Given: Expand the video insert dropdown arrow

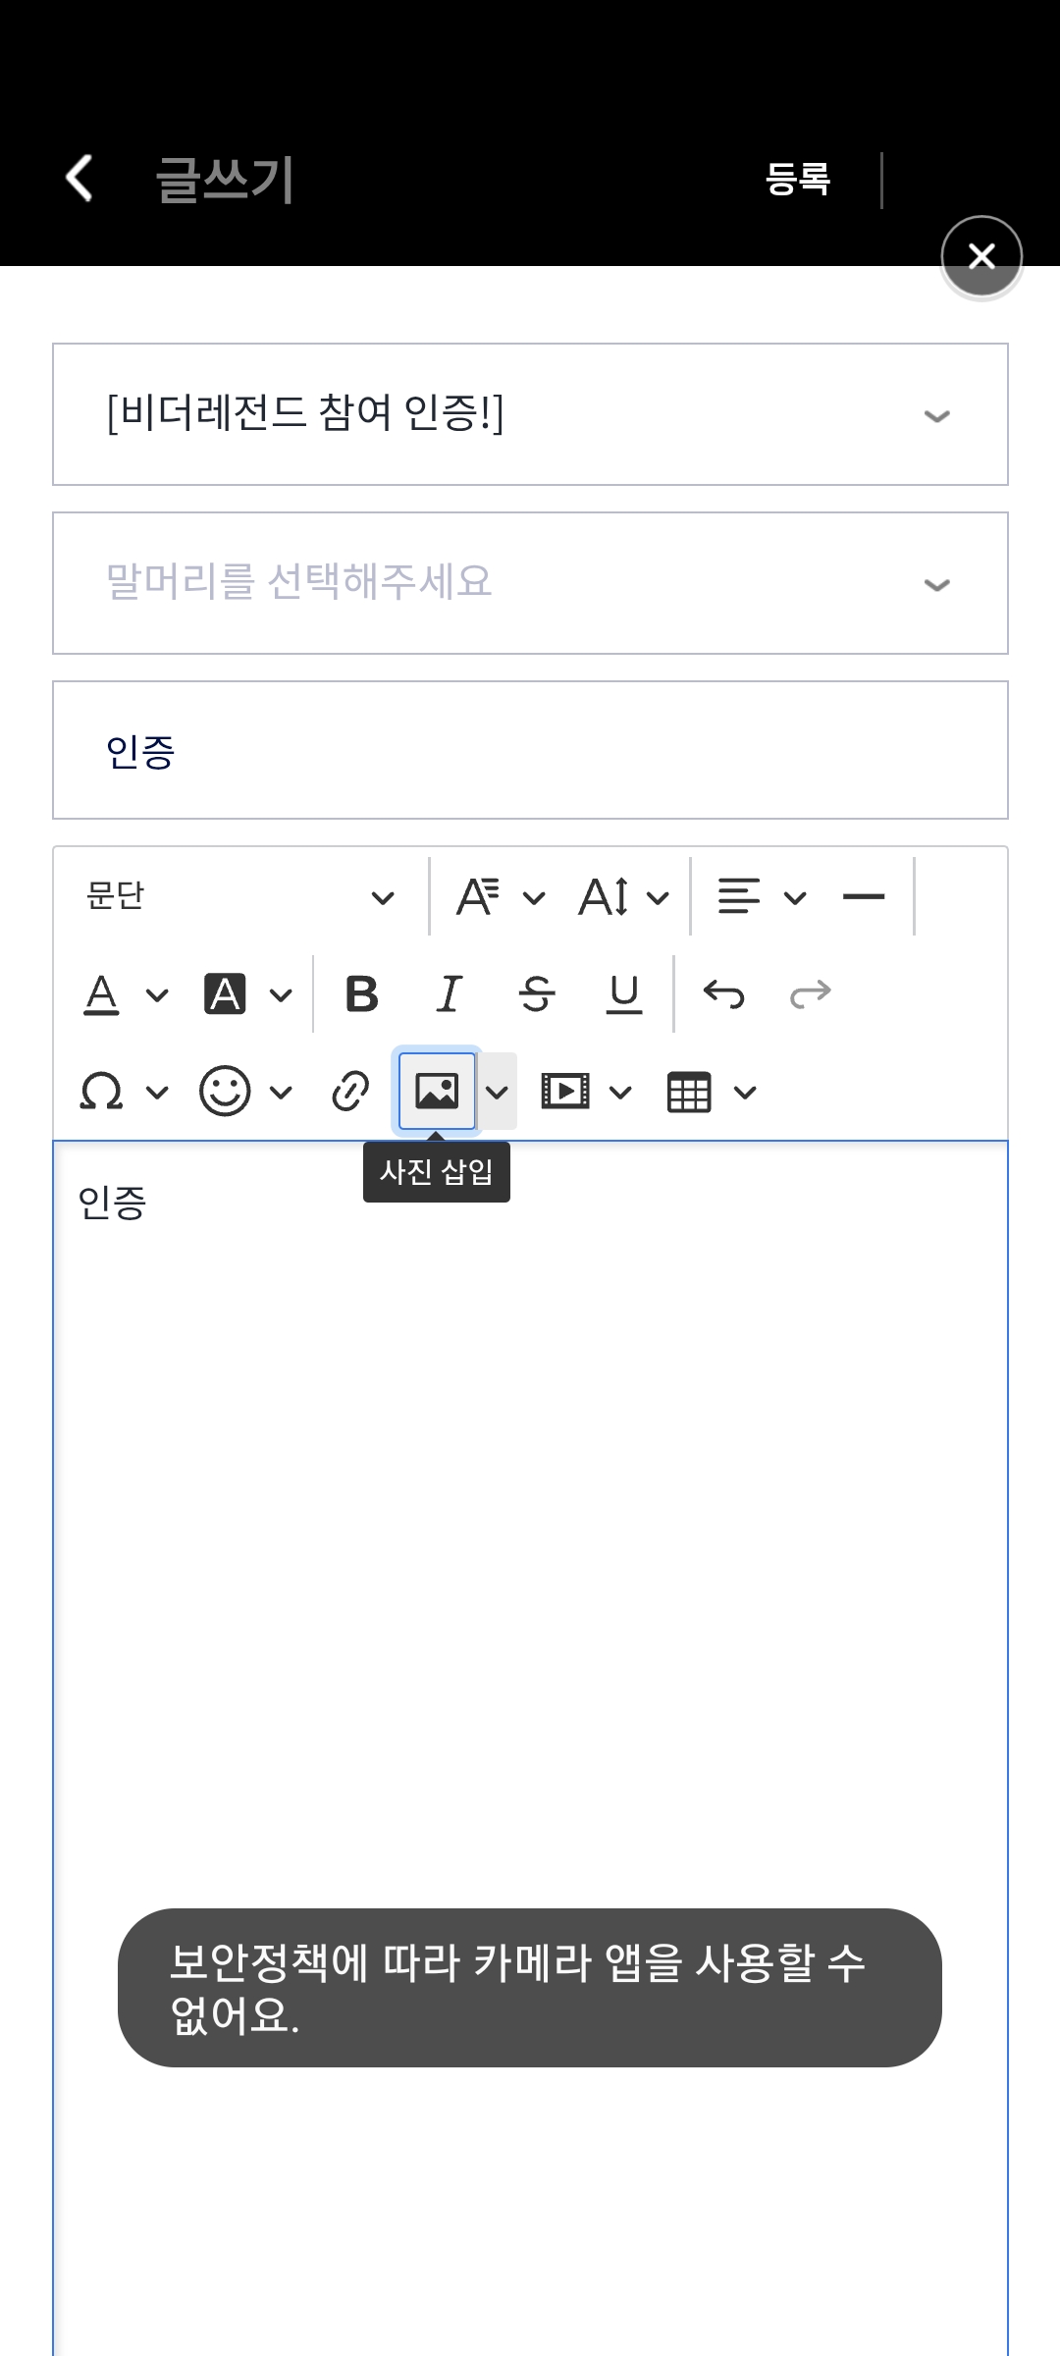Looking at the screenshot, I should click(x=621, y=1093).
